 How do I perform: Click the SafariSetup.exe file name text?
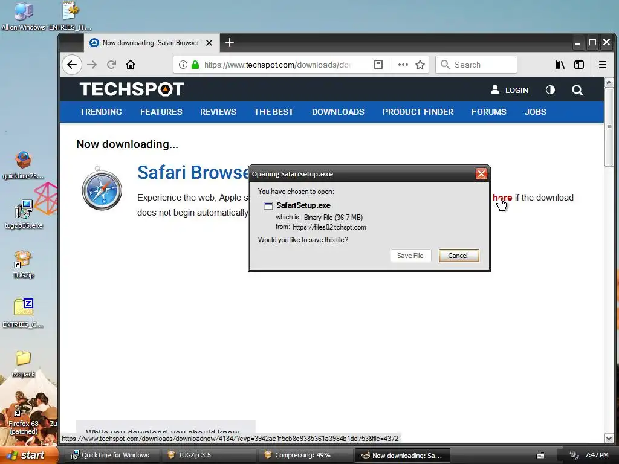tap(303, 205)
